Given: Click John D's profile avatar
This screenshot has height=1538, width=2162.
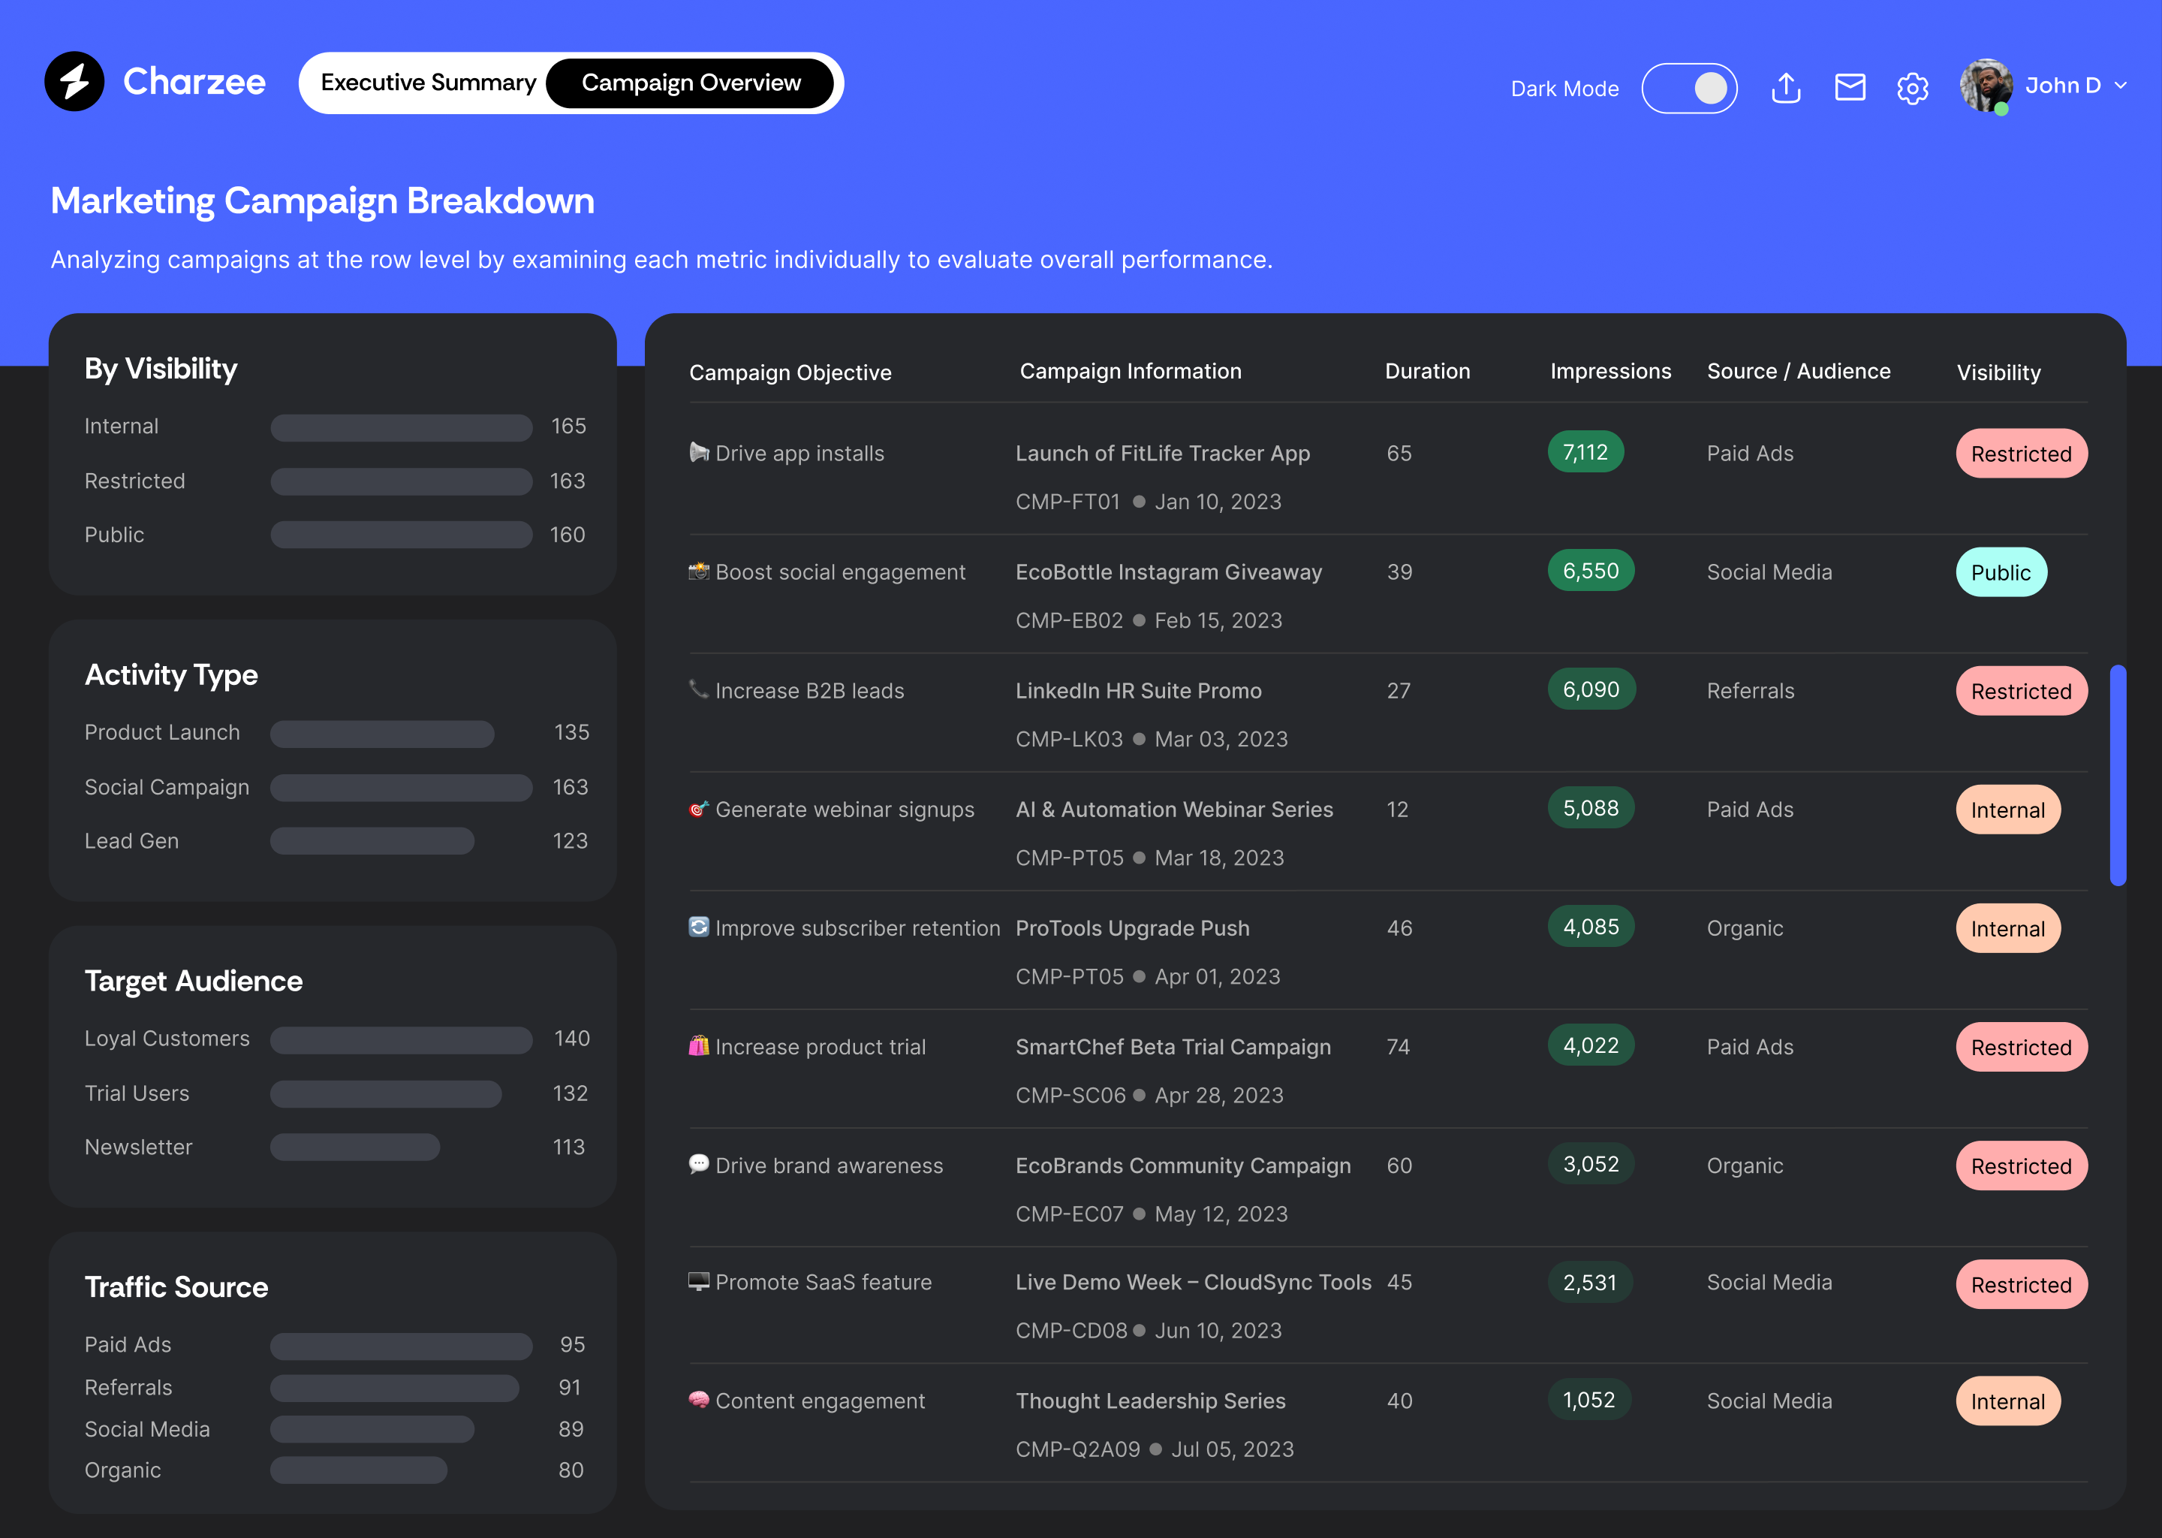Looking at the screenshot, I should (1985, 85).
